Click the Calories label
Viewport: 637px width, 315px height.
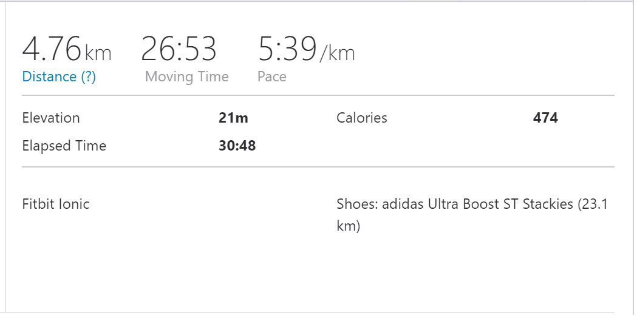point(361,118)
